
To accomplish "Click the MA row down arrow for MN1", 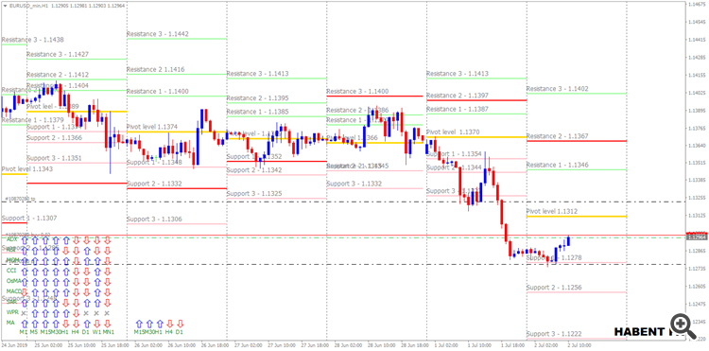I will tap(108, 324).
